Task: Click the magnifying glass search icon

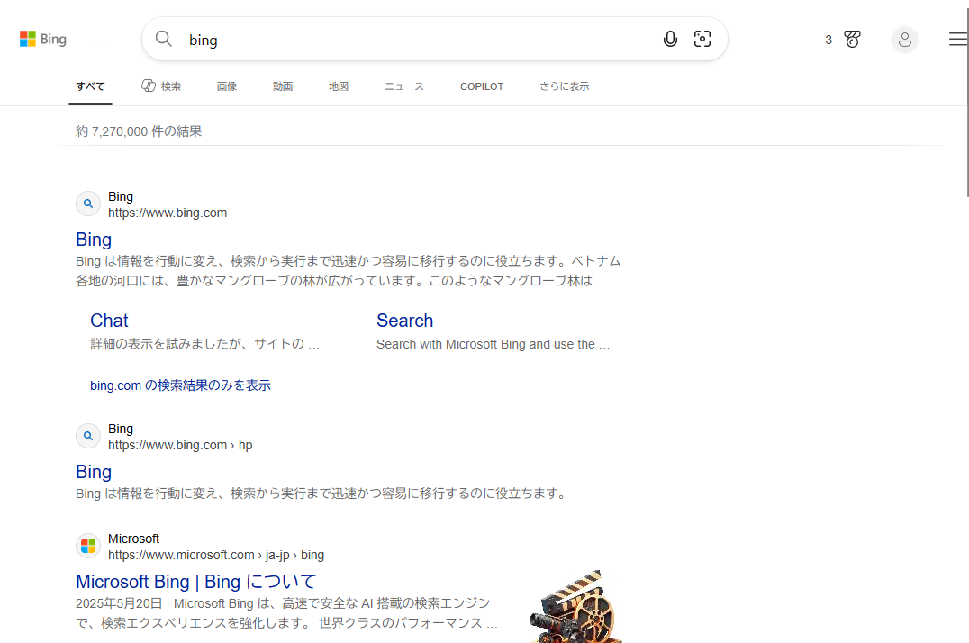Action: click(x=164, y=39)
